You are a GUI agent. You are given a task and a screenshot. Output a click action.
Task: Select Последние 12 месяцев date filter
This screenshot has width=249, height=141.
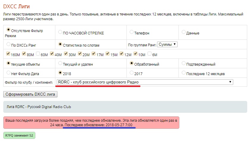click(x=184, y=73)
